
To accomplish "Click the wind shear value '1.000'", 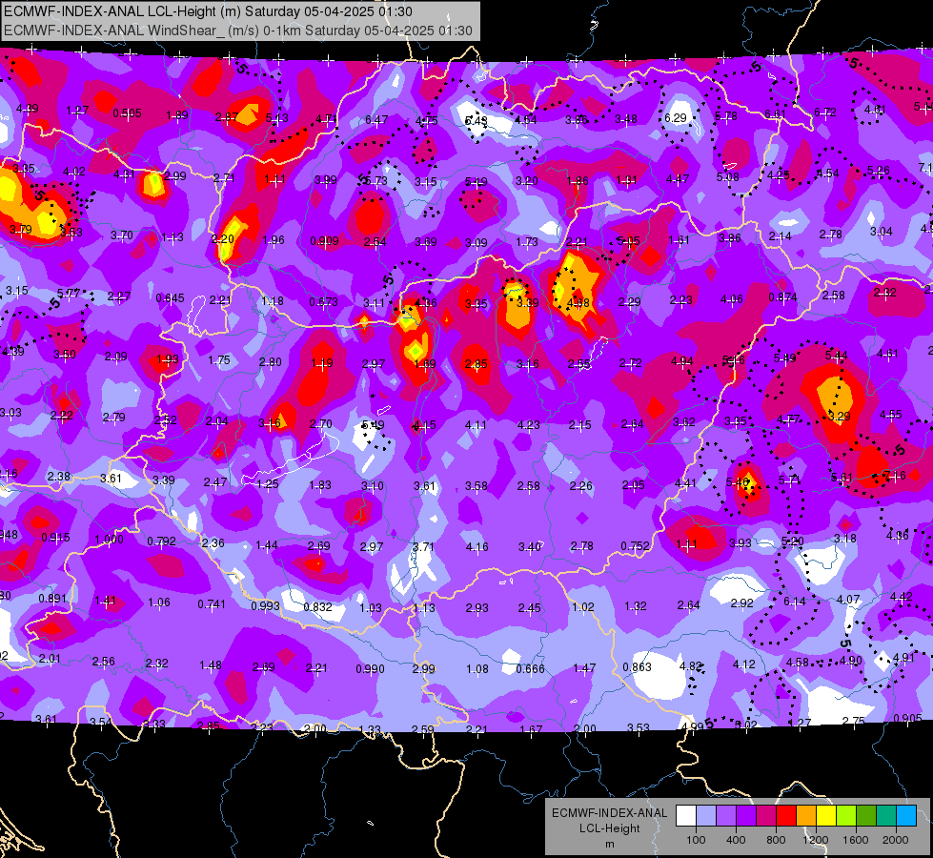I will click(110, 539).
